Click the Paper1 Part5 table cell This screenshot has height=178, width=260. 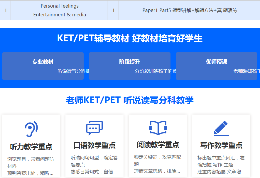[190, 11]
